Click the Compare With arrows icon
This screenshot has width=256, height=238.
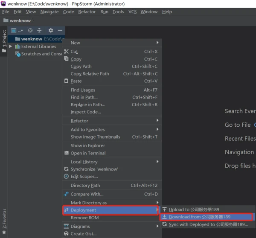66,194
